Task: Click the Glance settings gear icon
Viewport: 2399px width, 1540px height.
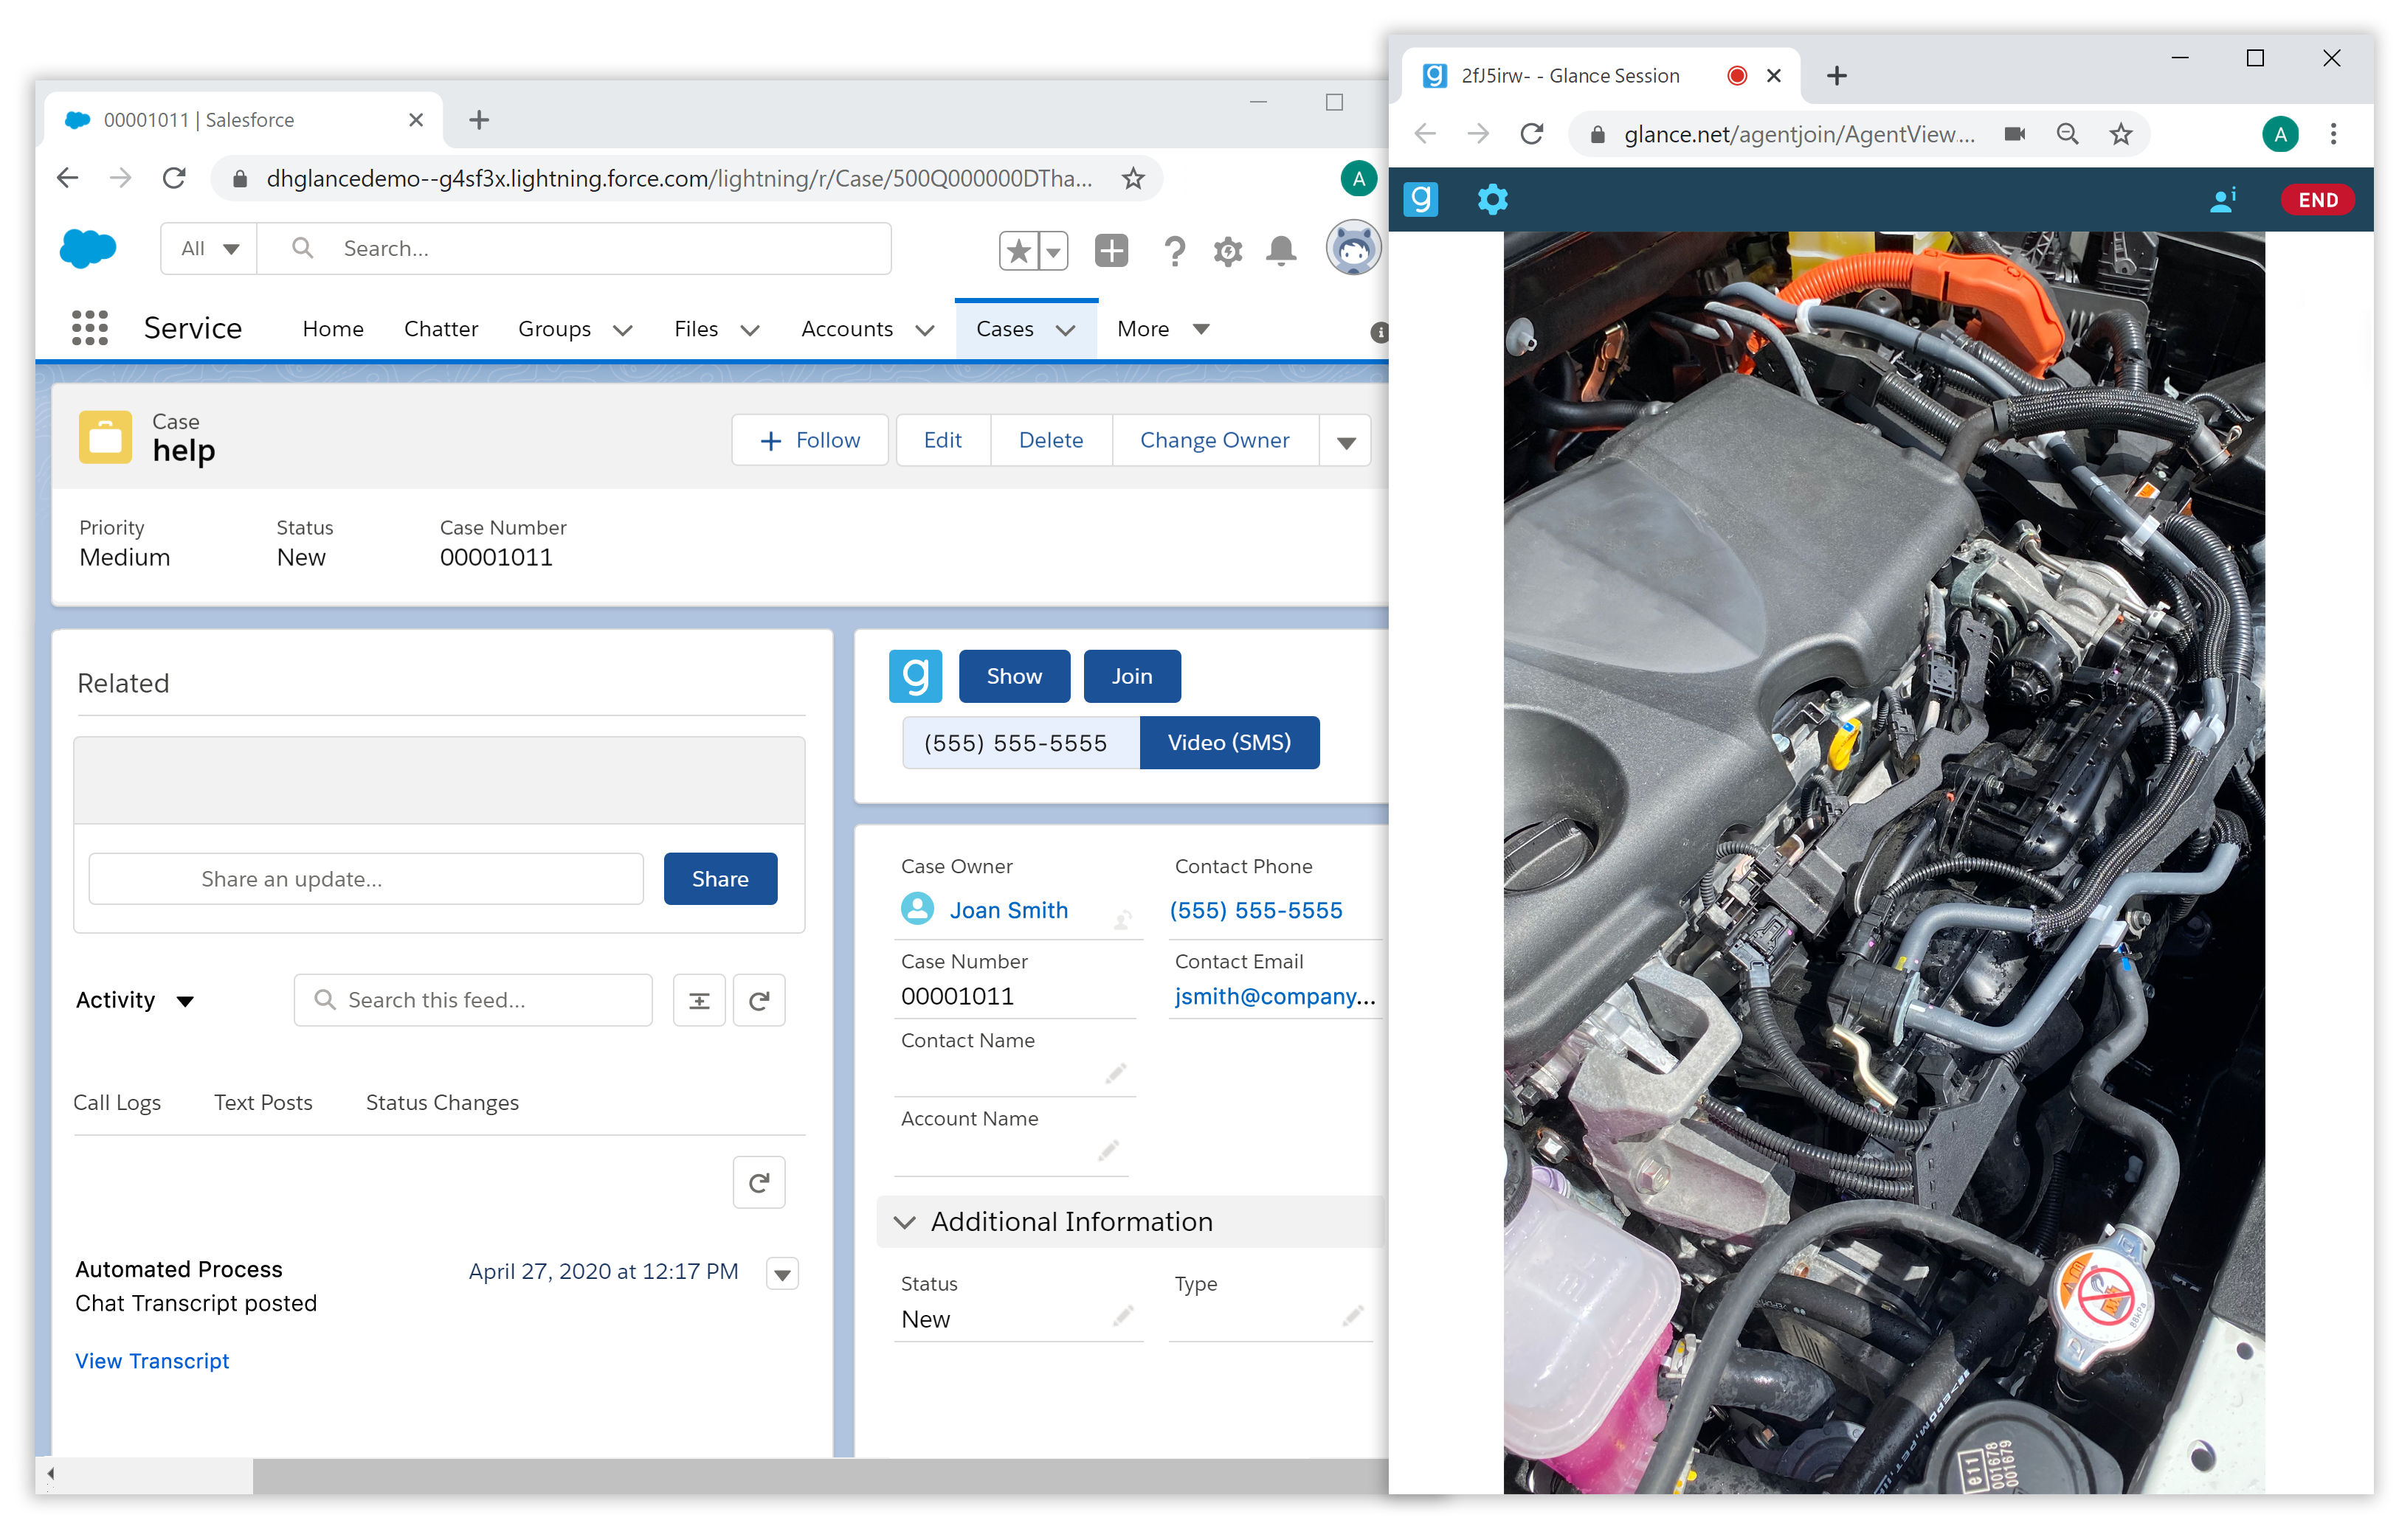Action: tap(1494, 198)
